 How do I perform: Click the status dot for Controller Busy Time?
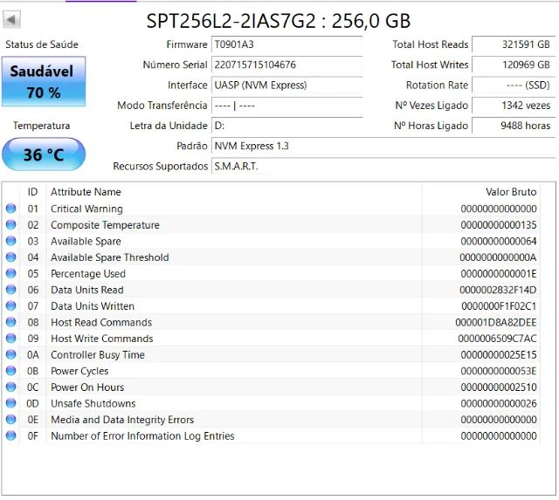pos(11,354)
